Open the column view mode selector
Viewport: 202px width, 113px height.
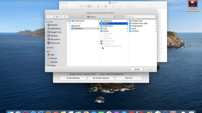click(57, 17)
